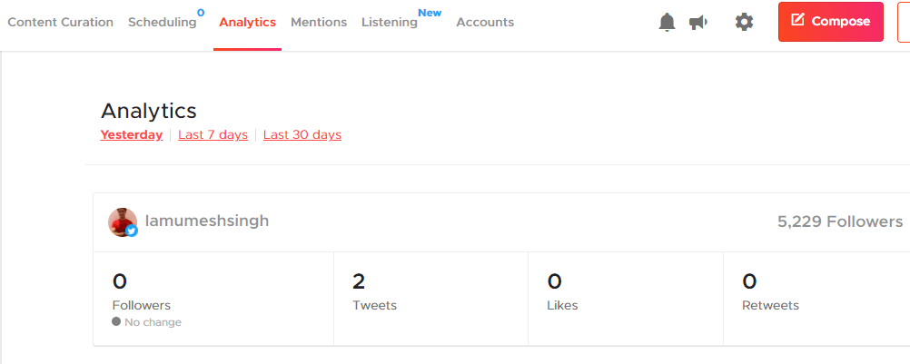The width and height of the screenshot is (910, 364).
Task: Click the Compose button
Action: click(x=830, y=22)
